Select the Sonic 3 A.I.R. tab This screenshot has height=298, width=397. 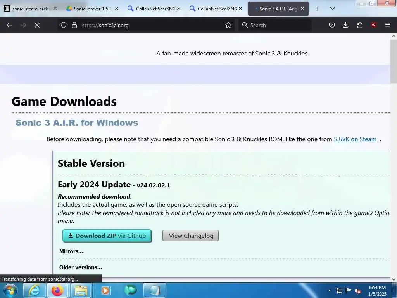pos(278,9)
